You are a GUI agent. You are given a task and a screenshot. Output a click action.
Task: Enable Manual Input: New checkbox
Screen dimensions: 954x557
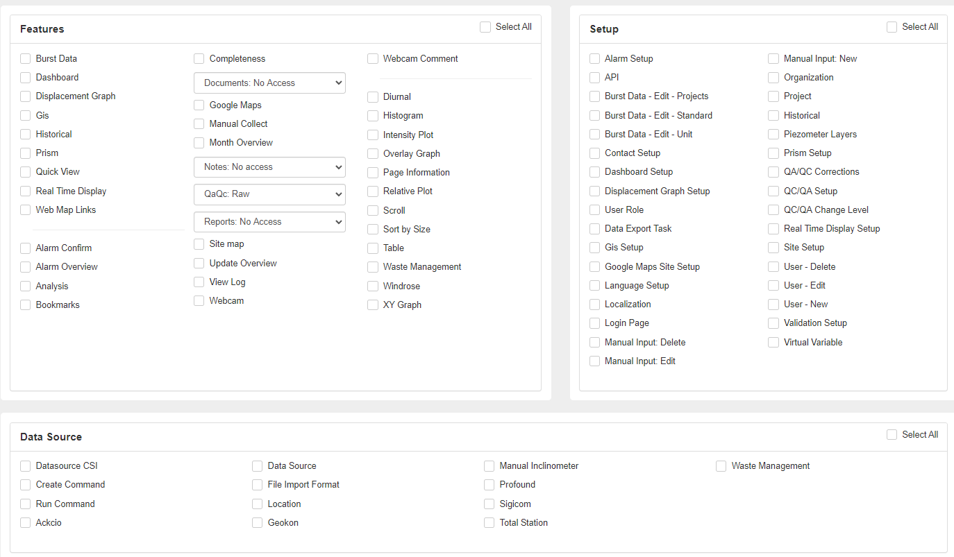pos(773,59)
